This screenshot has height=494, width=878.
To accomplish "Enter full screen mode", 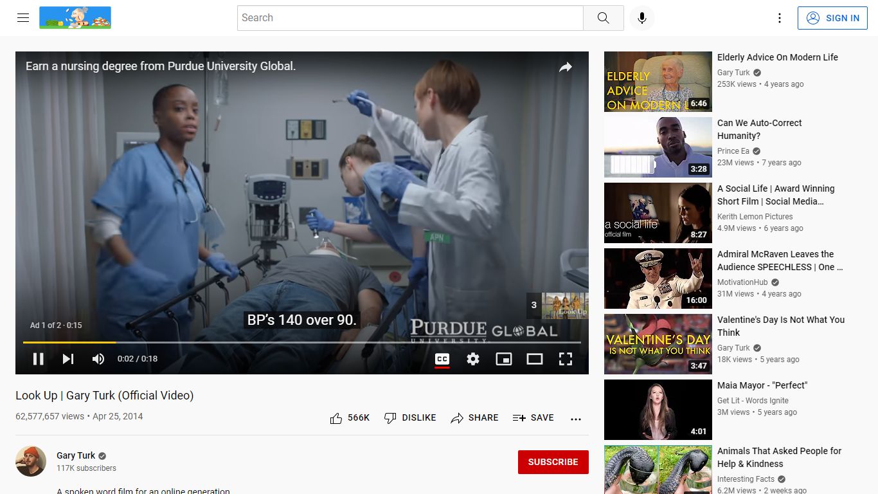I will 566,359.
